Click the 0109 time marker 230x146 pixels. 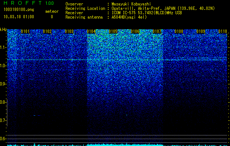201,31
